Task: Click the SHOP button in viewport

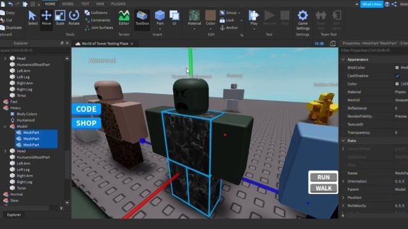Action: [86, 123]
